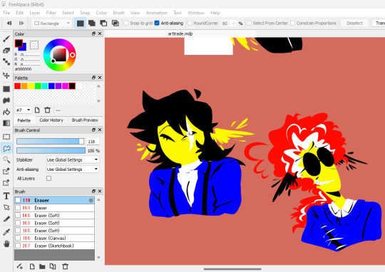Disable the Anti-aliasing checkbox
Viewport: 385px width, 272px height.
pos(157,23)
